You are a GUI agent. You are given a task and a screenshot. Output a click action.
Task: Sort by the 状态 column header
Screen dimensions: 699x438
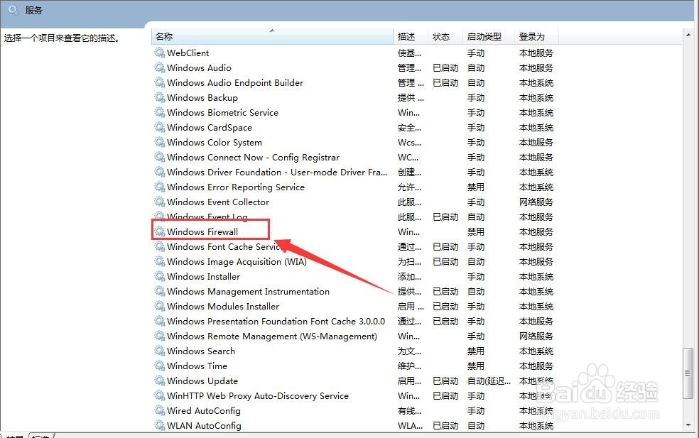445,36
